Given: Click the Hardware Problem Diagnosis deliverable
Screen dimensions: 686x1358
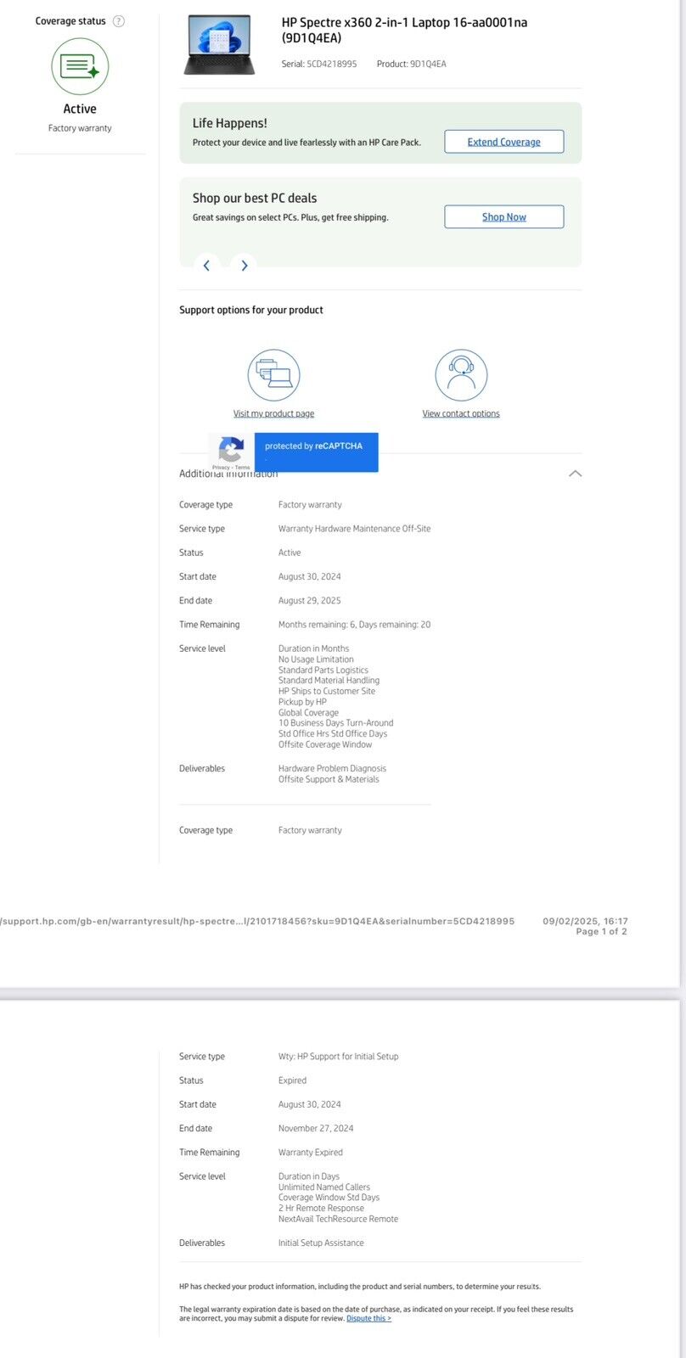Looking at the screenshot, I should (x=332, y=768).
